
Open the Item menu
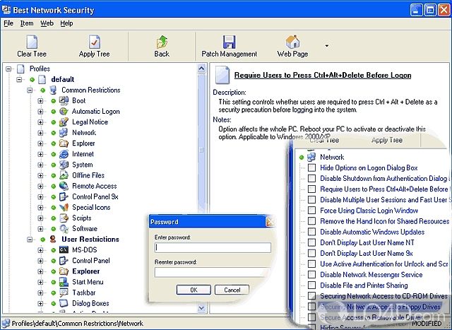(27, 23)
